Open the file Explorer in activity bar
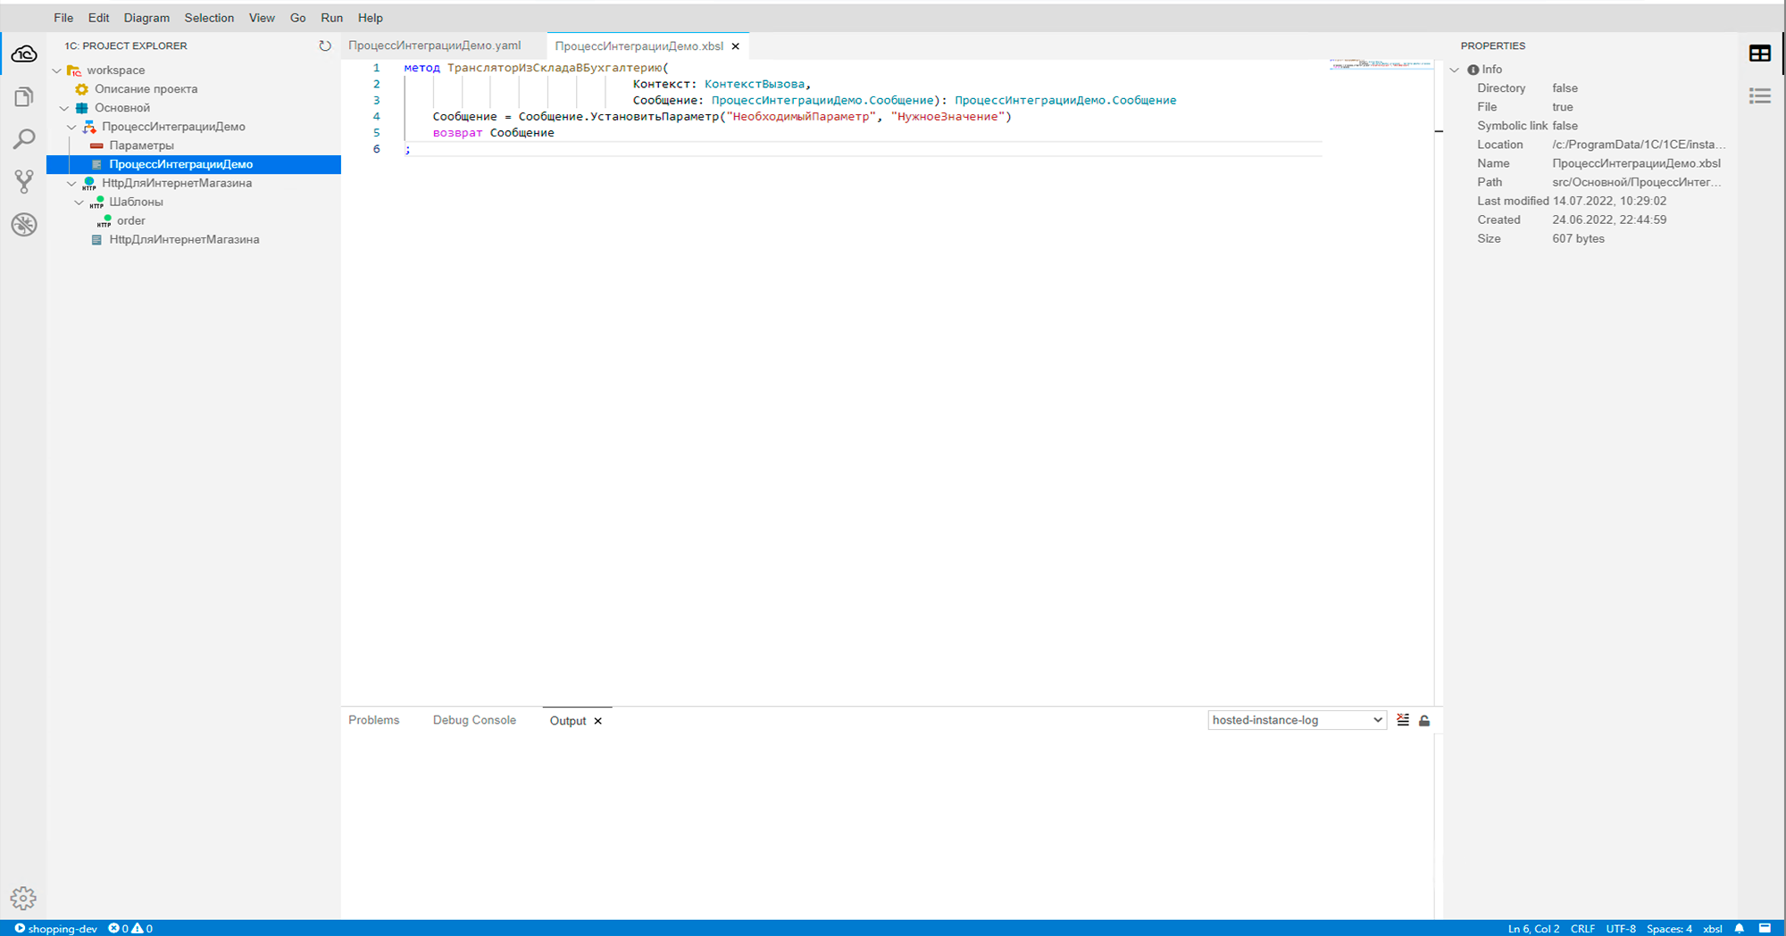The width and height of the screenshot is (1786, 936). click(x=24, y=96)
